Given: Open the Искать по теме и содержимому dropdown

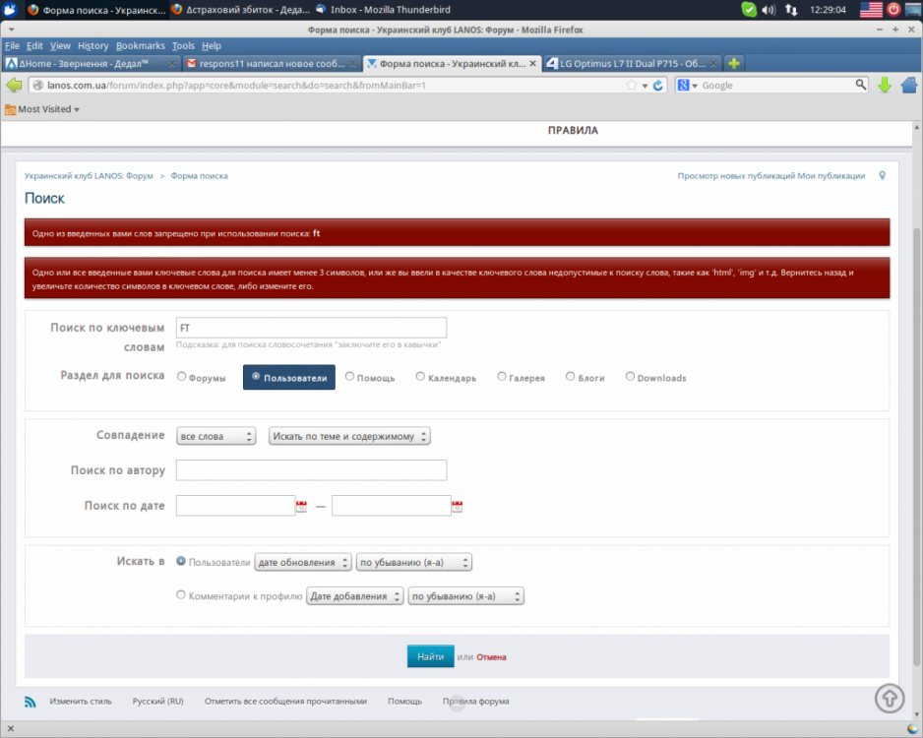Looking at the screenshot, I should click(x=349, y=436).
